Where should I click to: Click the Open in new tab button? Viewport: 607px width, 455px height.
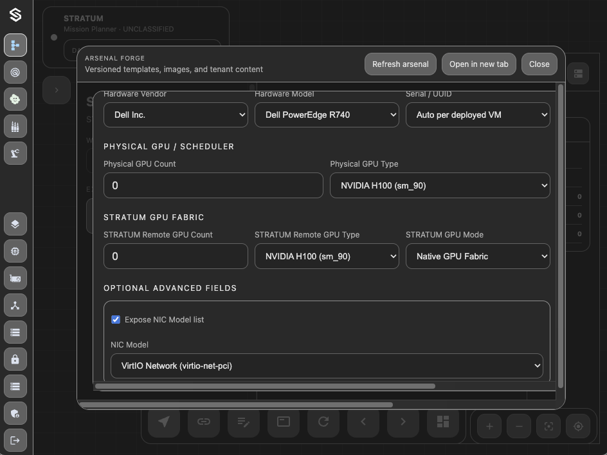[x=479, y=64]
